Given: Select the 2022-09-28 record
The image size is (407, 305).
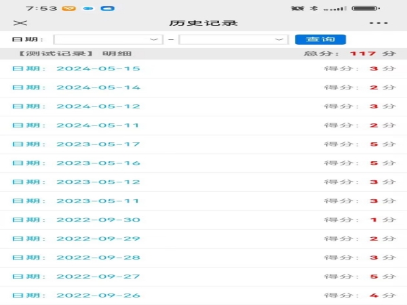Looking at the screenshot, I should coord(203,258).
